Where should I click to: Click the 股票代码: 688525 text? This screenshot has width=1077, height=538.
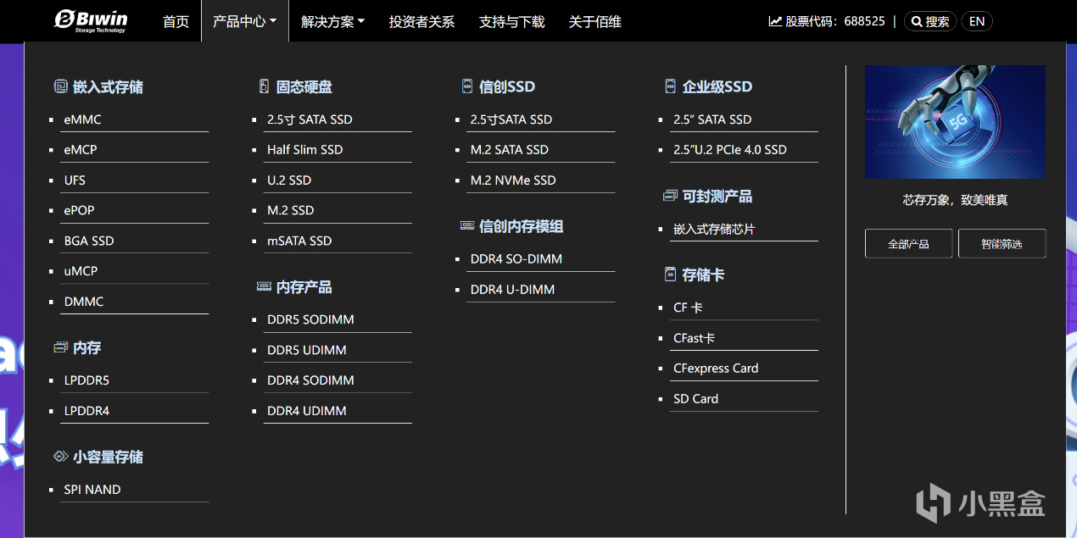(835, 21)
